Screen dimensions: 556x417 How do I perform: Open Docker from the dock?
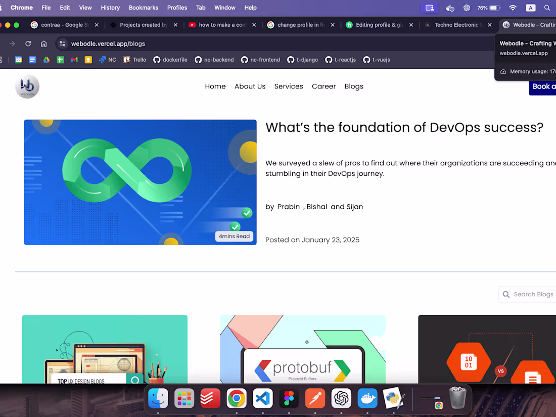pos(367,398)
